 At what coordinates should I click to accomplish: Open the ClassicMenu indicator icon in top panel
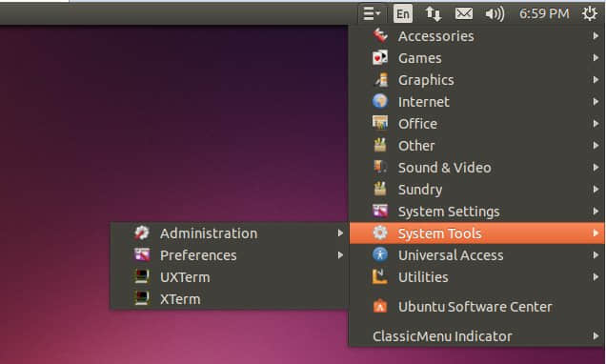372,13
